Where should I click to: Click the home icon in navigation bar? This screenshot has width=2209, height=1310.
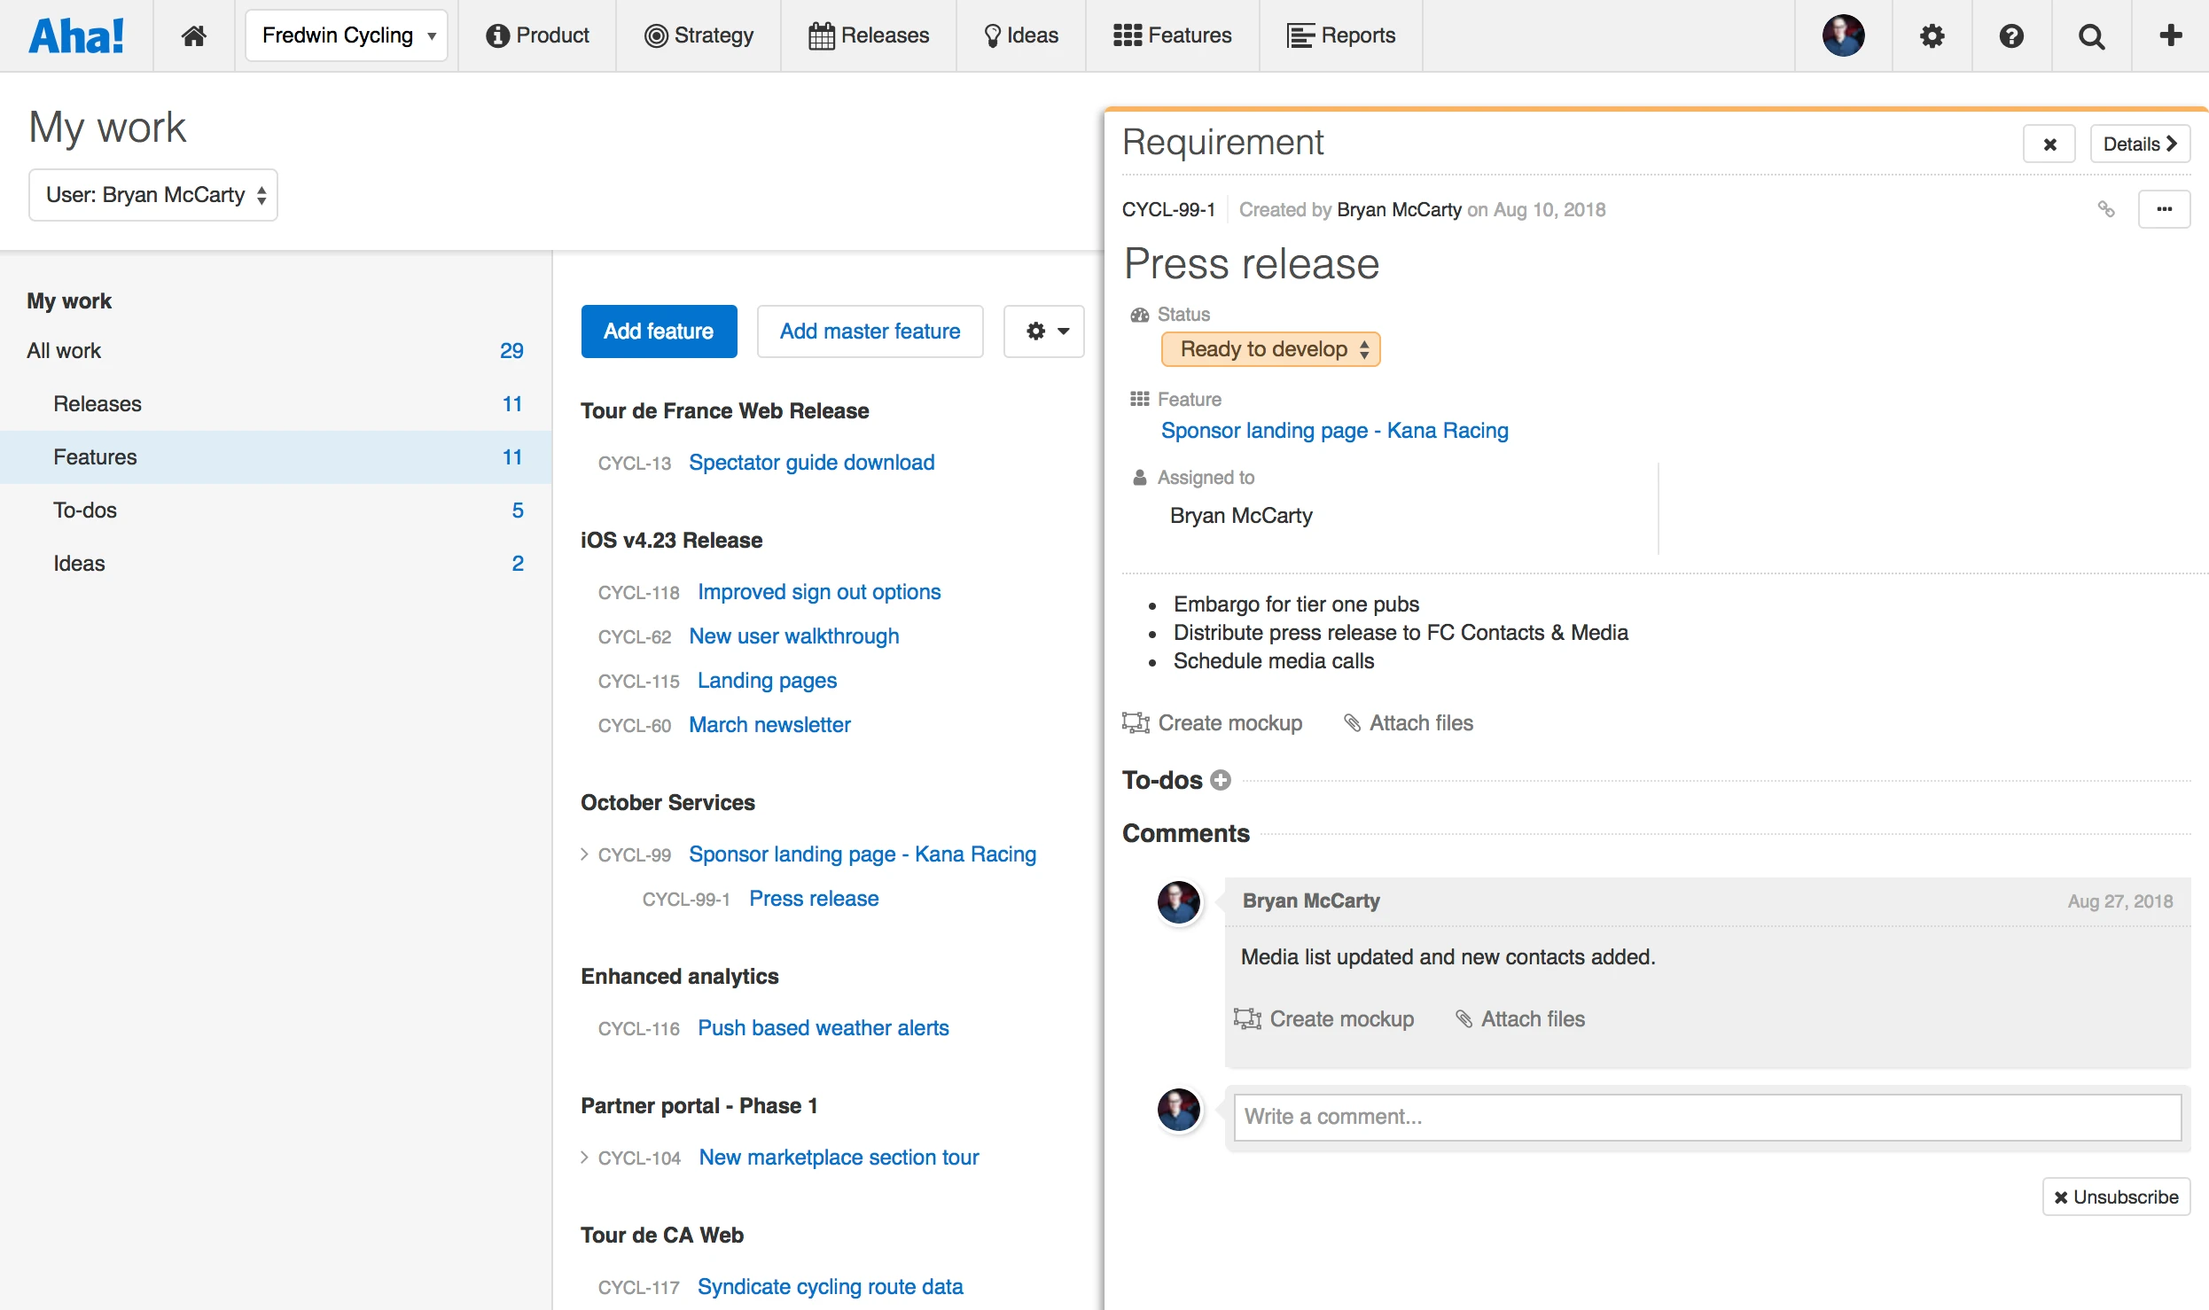193,35
